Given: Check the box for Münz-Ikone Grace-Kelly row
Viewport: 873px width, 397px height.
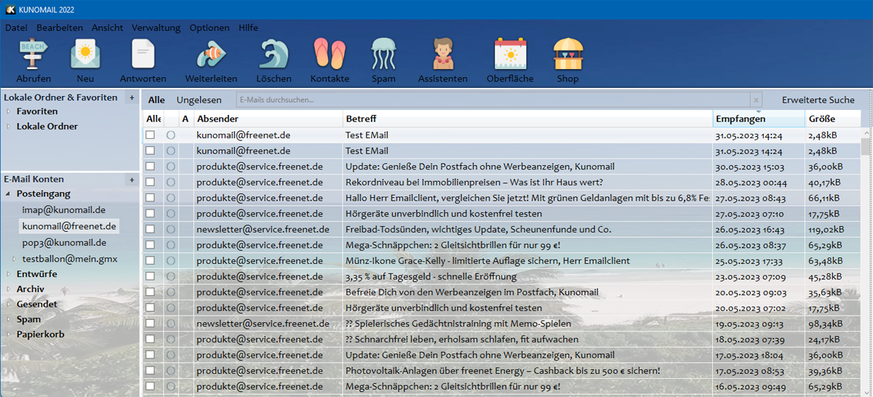Looking at the screenshot, I should pos(150,261).
